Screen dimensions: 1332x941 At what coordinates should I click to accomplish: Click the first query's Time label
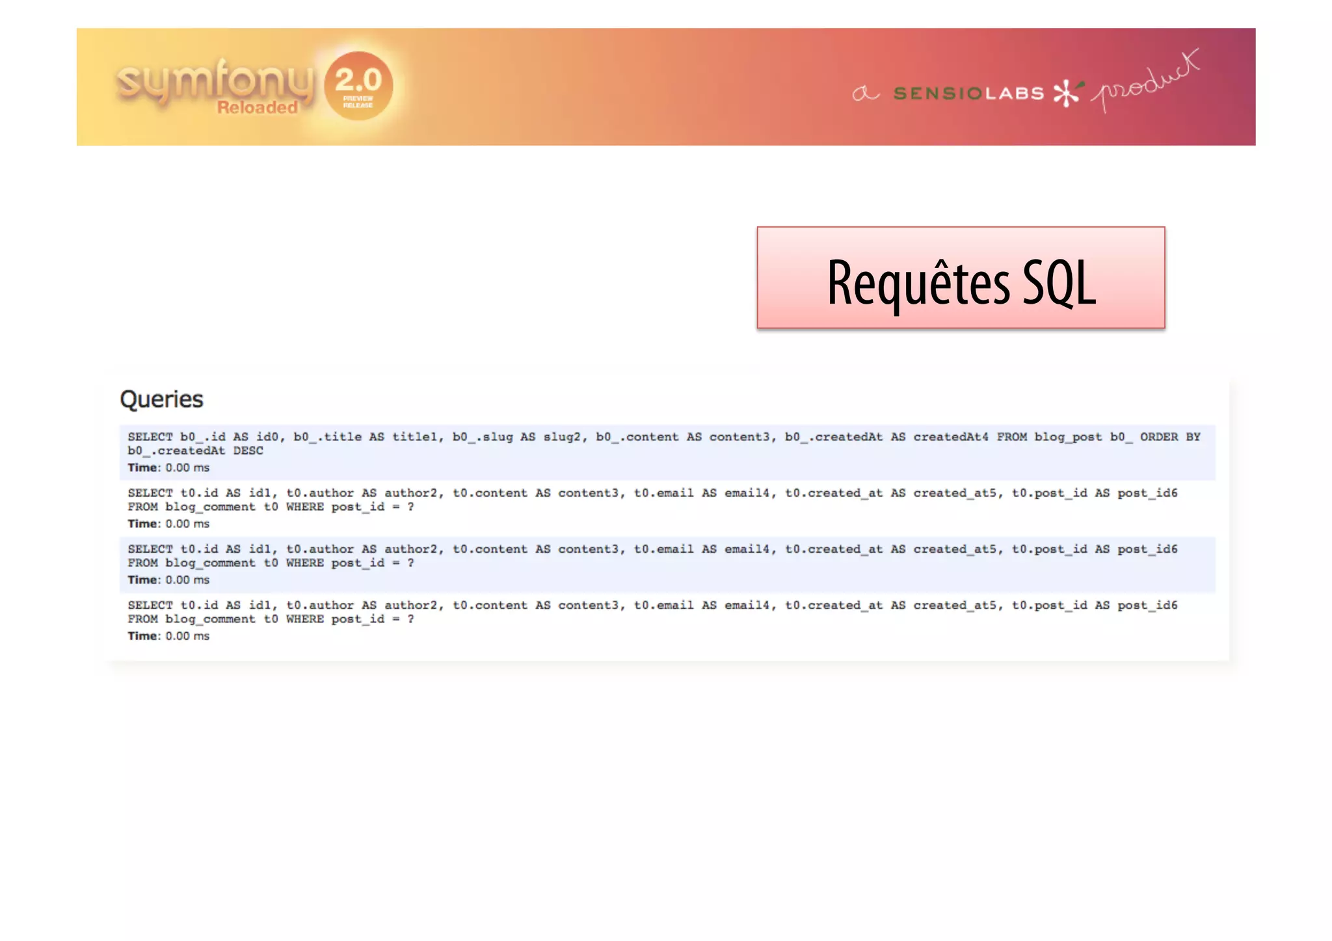pos(142,468)
